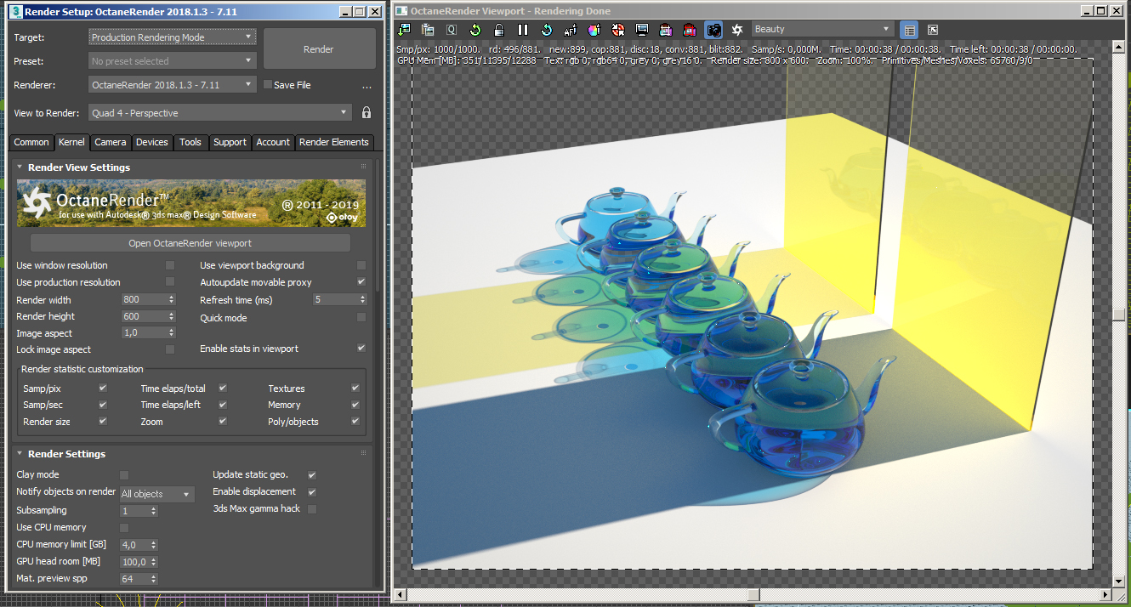
Task: Click the highlighted camera icon in toolbar
Action: click(x=713, y=30)
